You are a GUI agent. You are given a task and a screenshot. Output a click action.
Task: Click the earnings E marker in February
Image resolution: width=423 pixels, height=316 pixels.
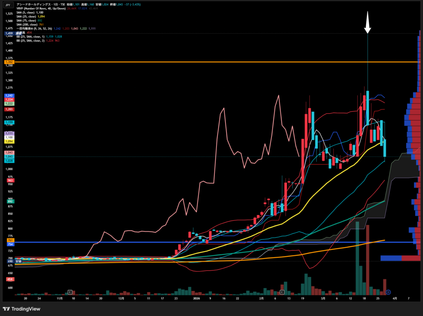(282, 292)
